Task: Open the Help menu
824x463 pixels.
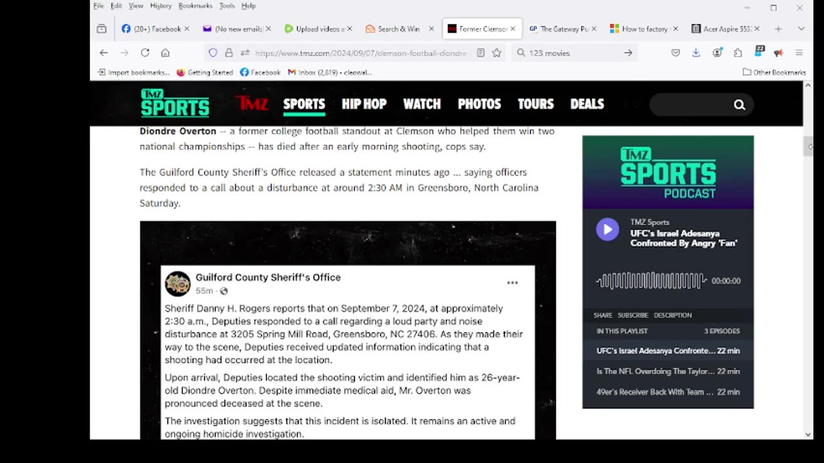Action: (x=248, y=6)
